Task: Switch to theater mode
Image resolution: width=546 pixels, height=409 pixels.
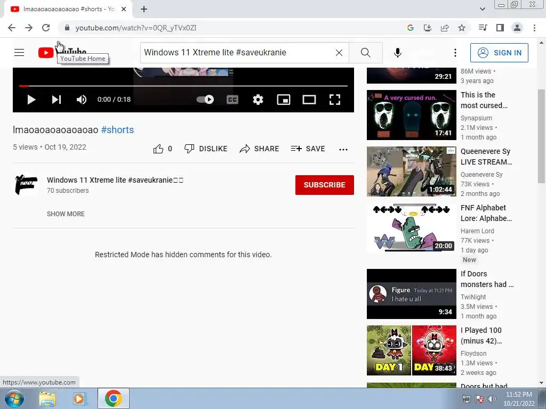Action: tap(309, 100)
